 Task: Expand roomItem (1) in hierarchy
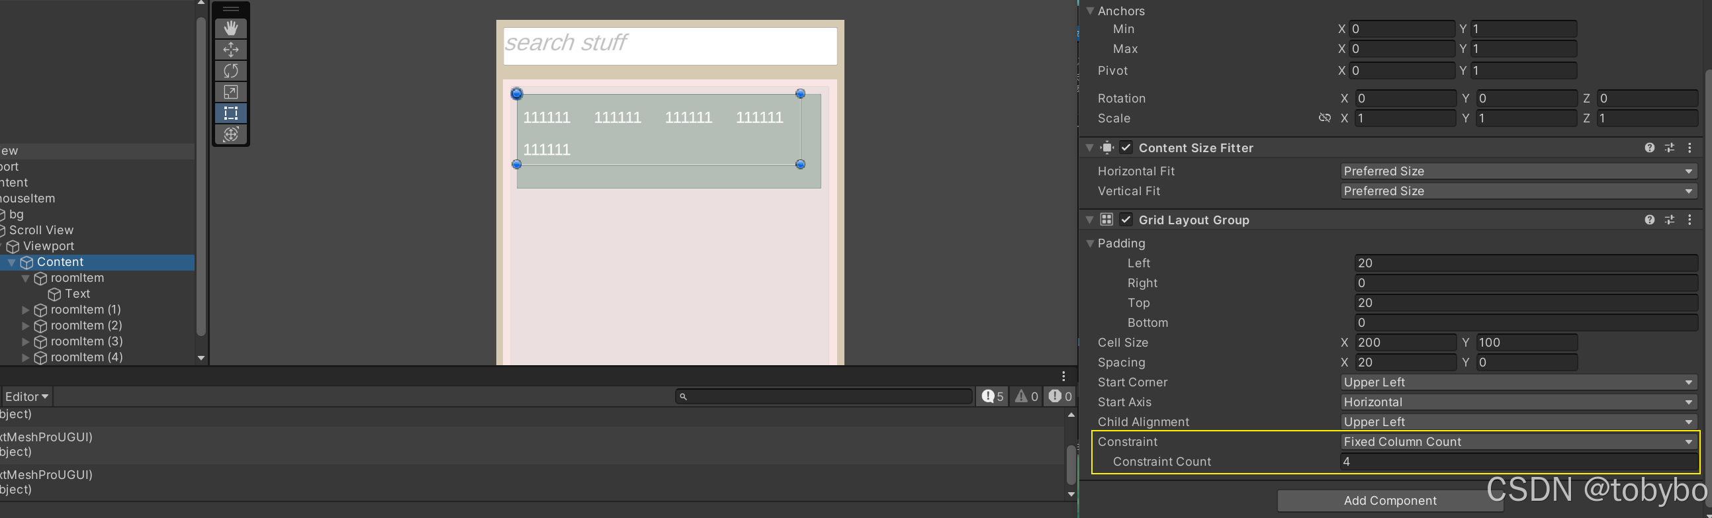(x=25, y=310)
